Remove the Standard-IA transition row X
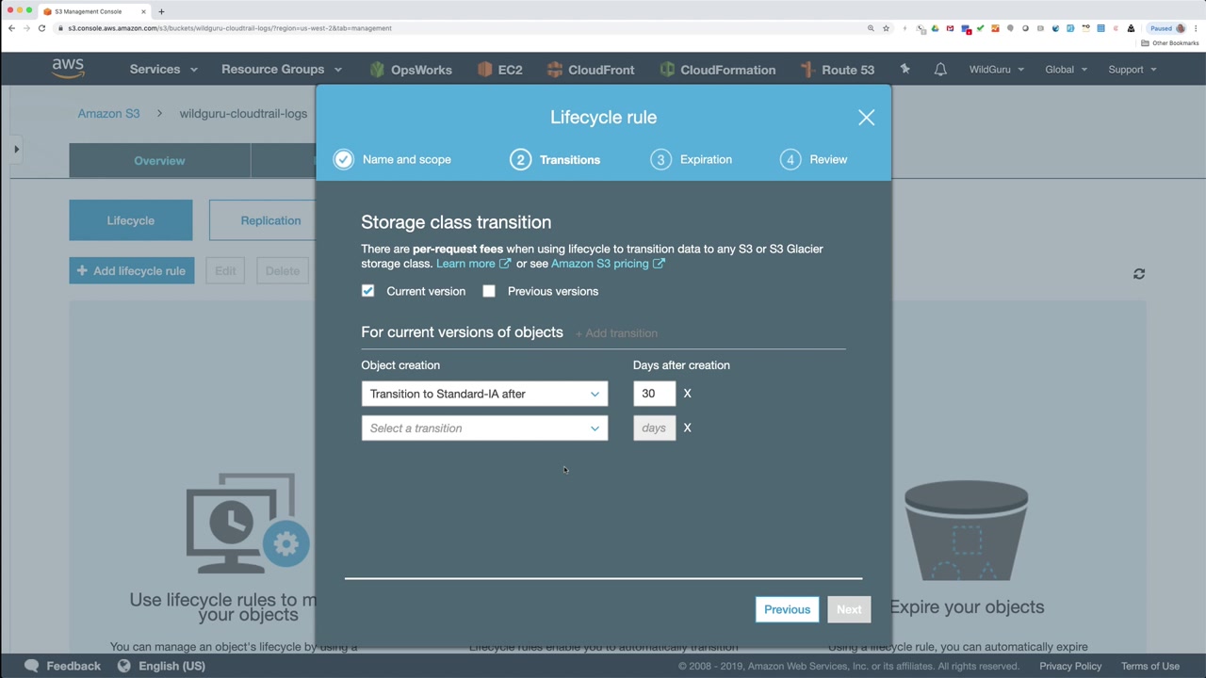 tap(687, 394)
